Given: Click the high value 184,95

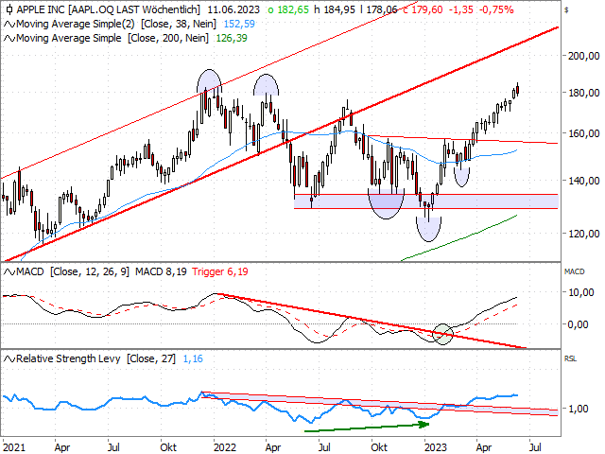Looking at the screenshot, I should pyautogui.click(x=339, y=9).
